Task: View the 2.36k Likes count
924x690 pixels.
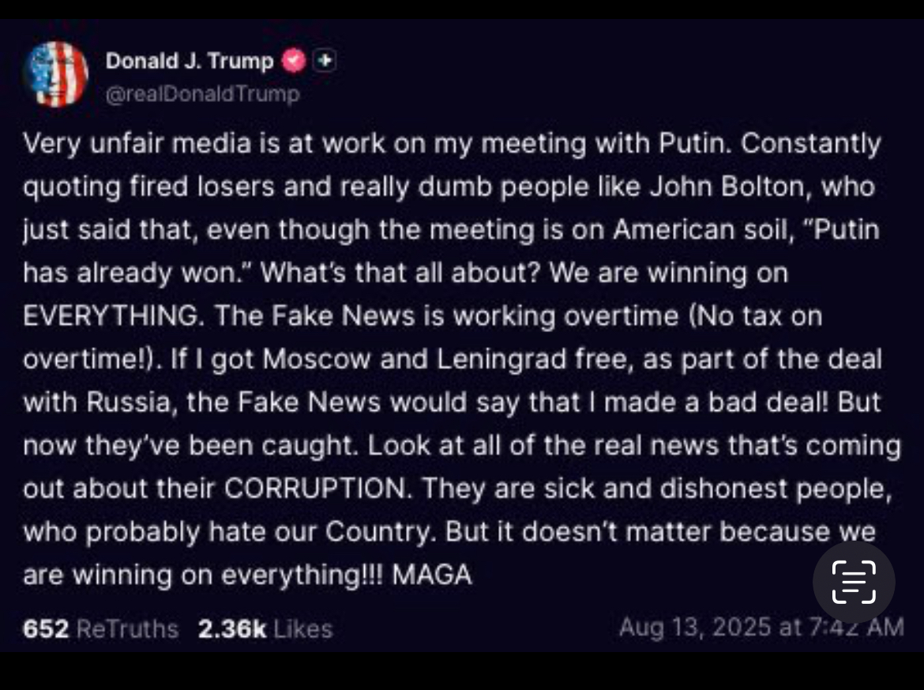Action: click(265, 628)
